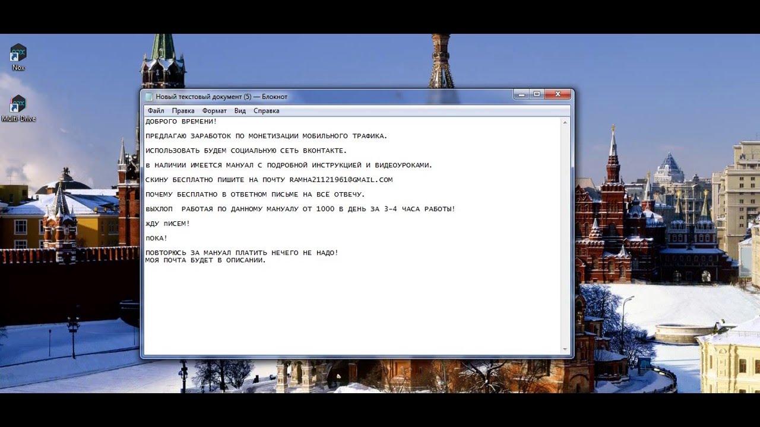Click the line 'ИСПОЛЬЗОВАТЬ БУДЕМ СОЦИАЛЬНУЮ СЕТЬ ВКОНТАКТЕ.'
Image resolution: width=760 pixels, height=427 pixels.
click(246, 151)
